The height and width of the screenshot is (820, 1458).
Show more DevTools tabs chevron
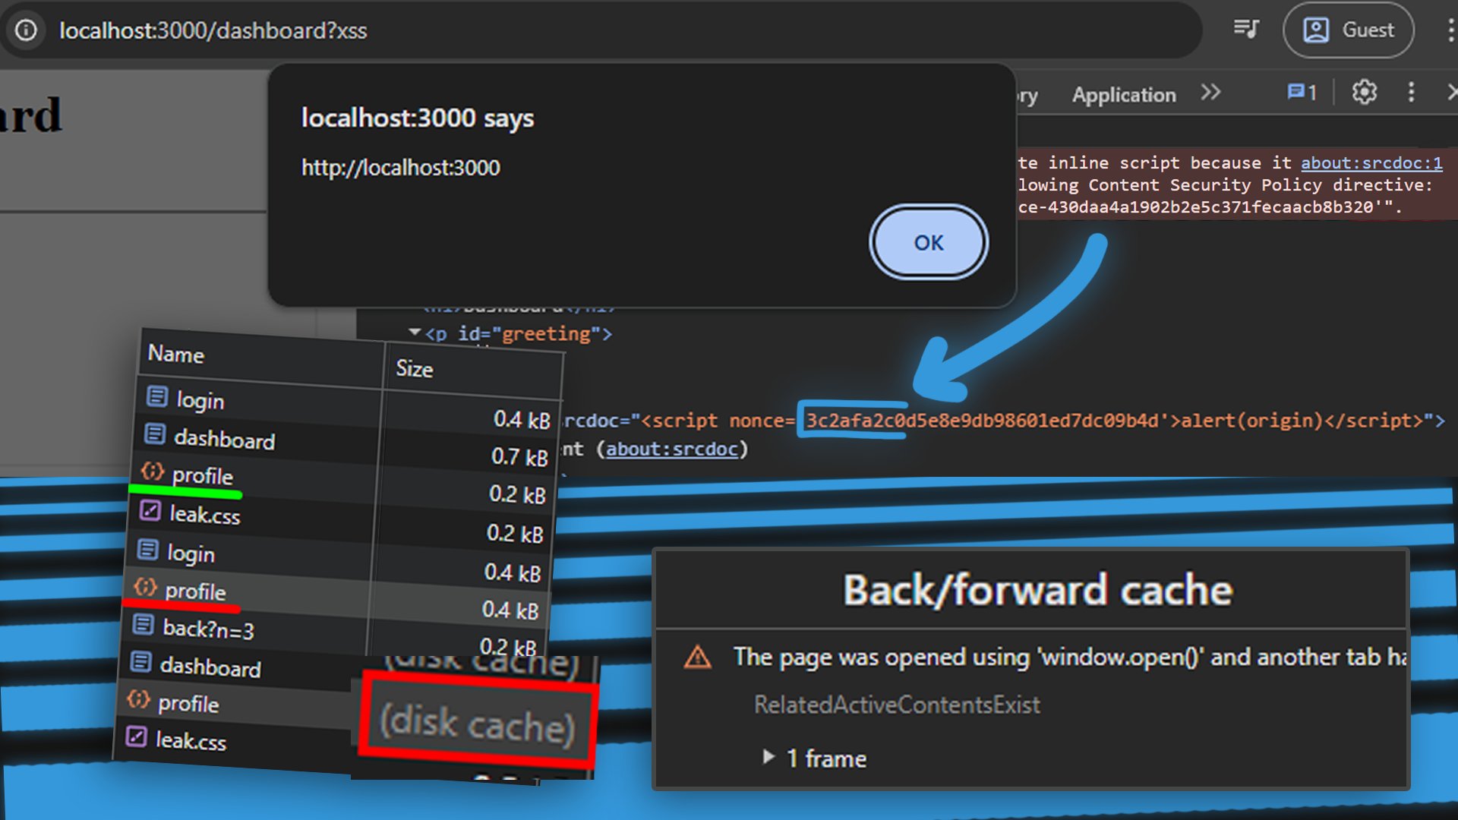(1210, 93)
